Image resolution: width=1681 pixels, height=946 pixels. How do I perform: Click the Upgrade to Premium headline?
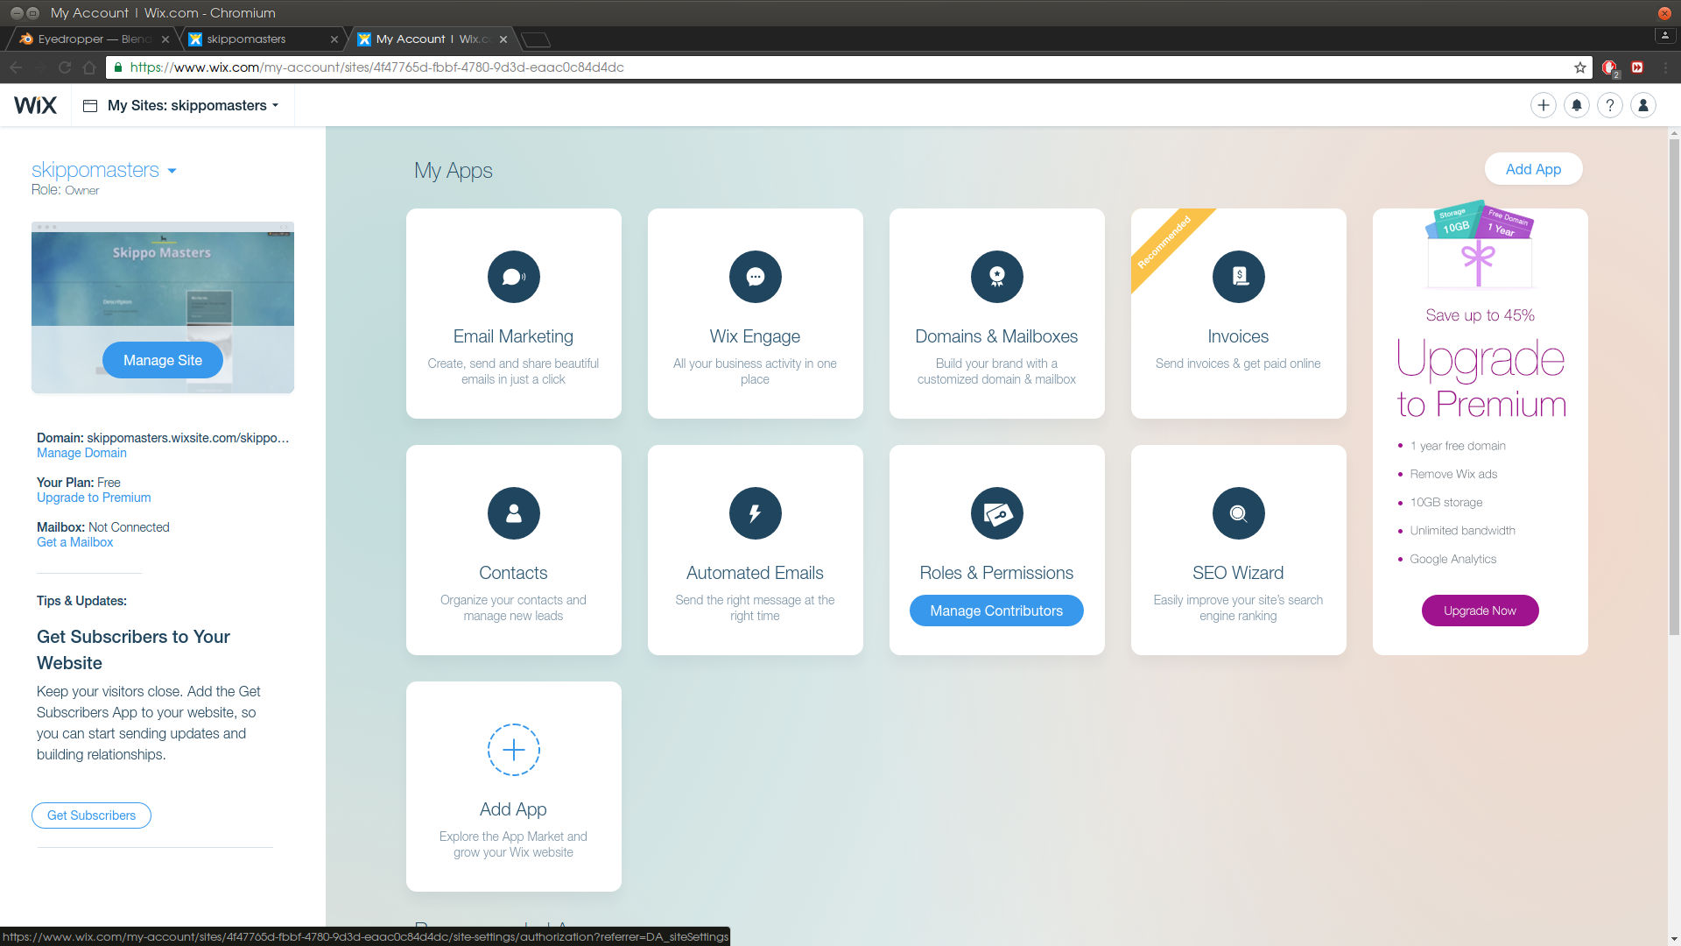click(1481, 380)
